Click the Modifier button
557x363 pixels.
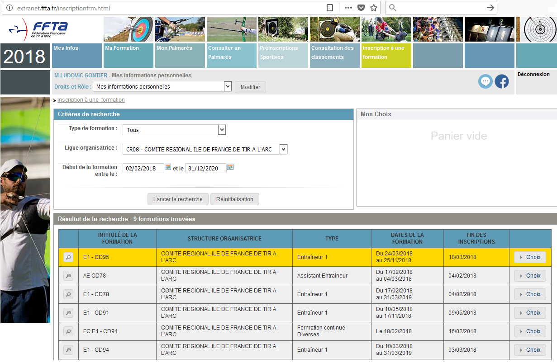coord(250,87)
